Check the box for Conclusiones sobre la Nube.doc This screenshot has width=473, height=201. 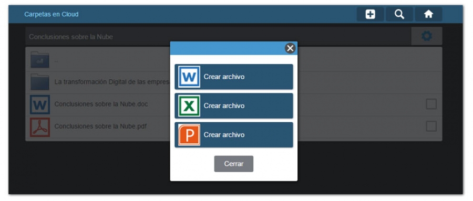point(431,104)
